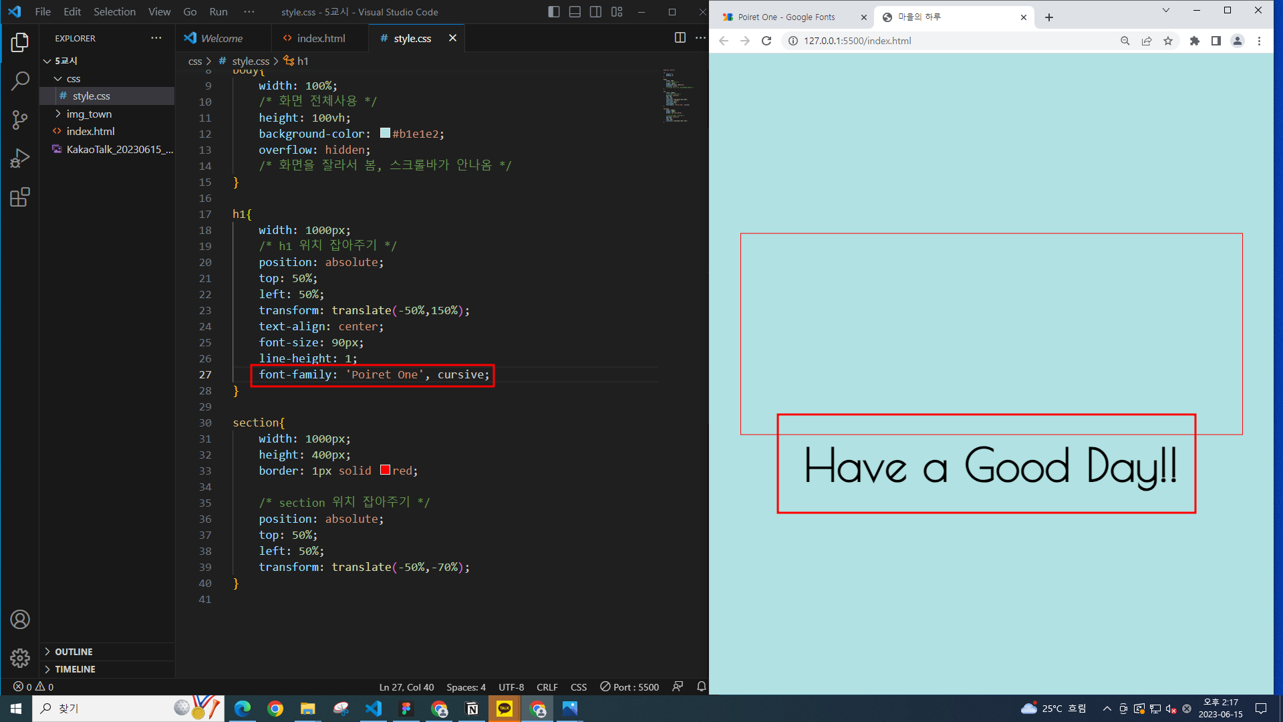This screenshot has height=722, width=1283.
Task: Open the Extensions view
Action: pyautogui.click(x=20, y=197)
